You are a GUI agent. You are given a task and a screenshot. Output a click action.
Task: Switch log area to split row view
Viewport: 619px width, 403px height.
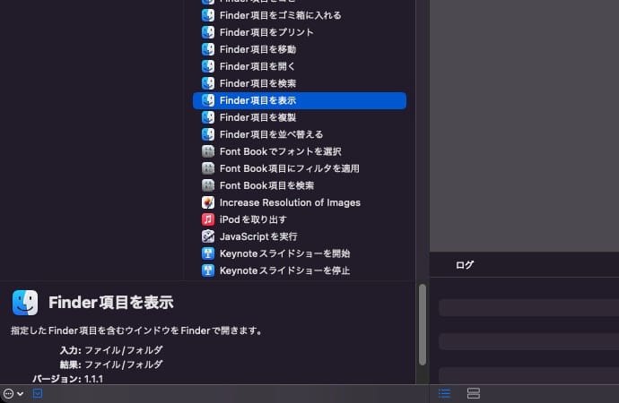pos(474,393)
